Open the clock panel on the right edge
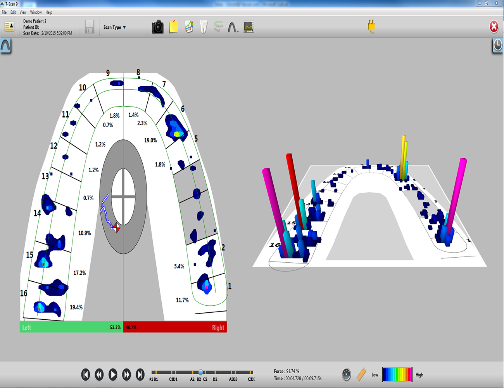This screenshot has width=504, height=388. (x=497, y=46)
